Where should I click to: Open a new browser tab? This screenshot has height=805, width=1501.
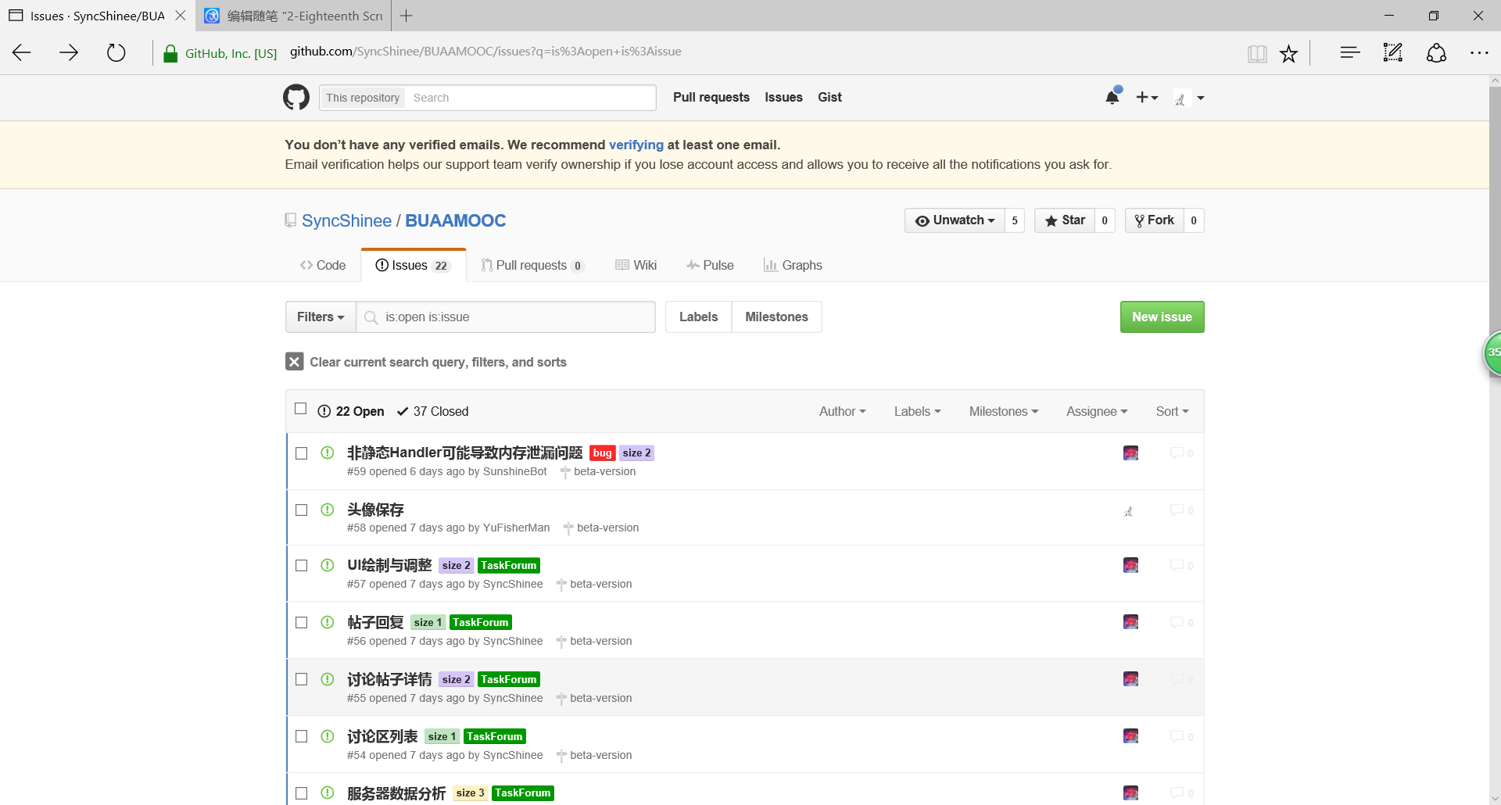pos(407,16)
